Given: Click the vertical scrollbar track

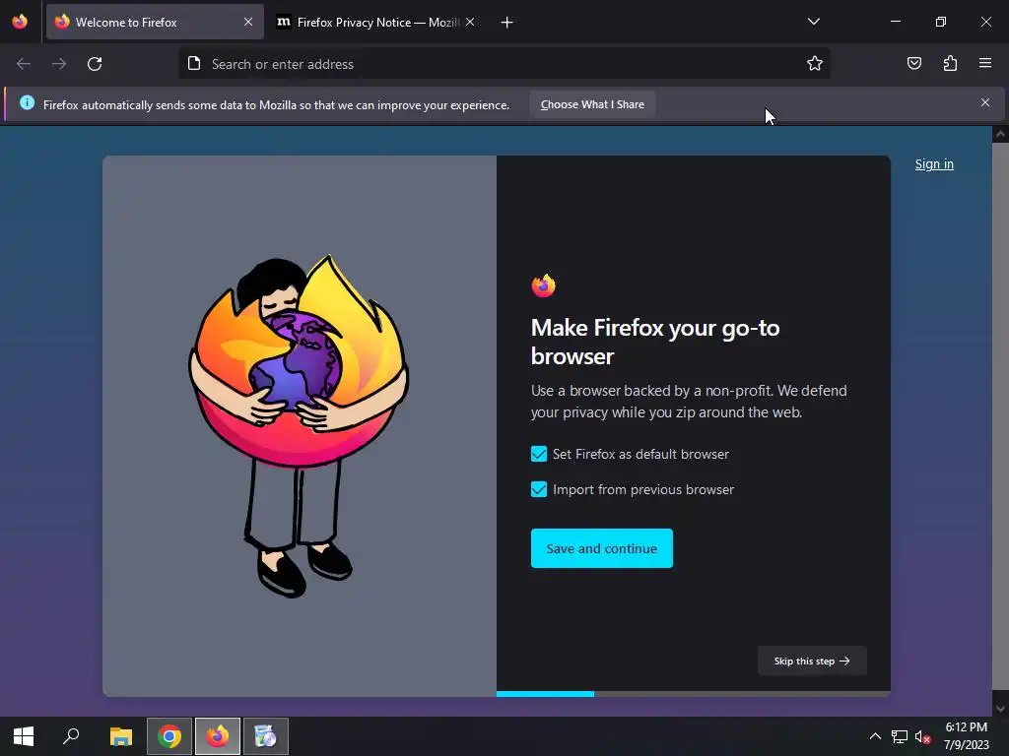Looking at the screenshot, I should 1000,417.
